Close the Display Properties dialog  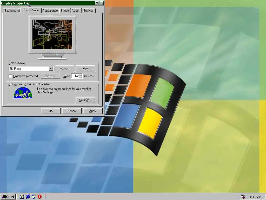[102, 3]
